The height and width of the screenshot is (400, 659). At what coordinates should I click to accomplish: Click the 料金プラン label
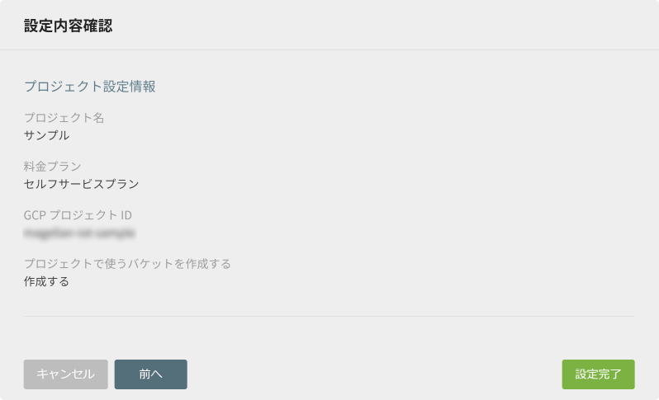(52, 167)
